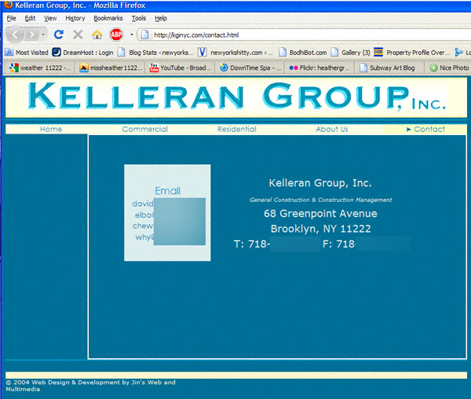Go to the Residential page link
Image resolution: width=471 pixels, height=399 pixels.
point(236,129)
